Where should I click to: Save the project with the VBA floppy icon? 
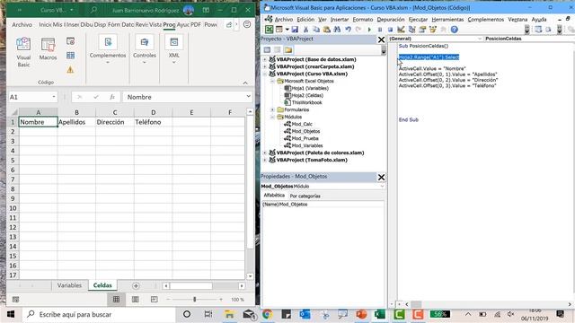pos(295,30)
